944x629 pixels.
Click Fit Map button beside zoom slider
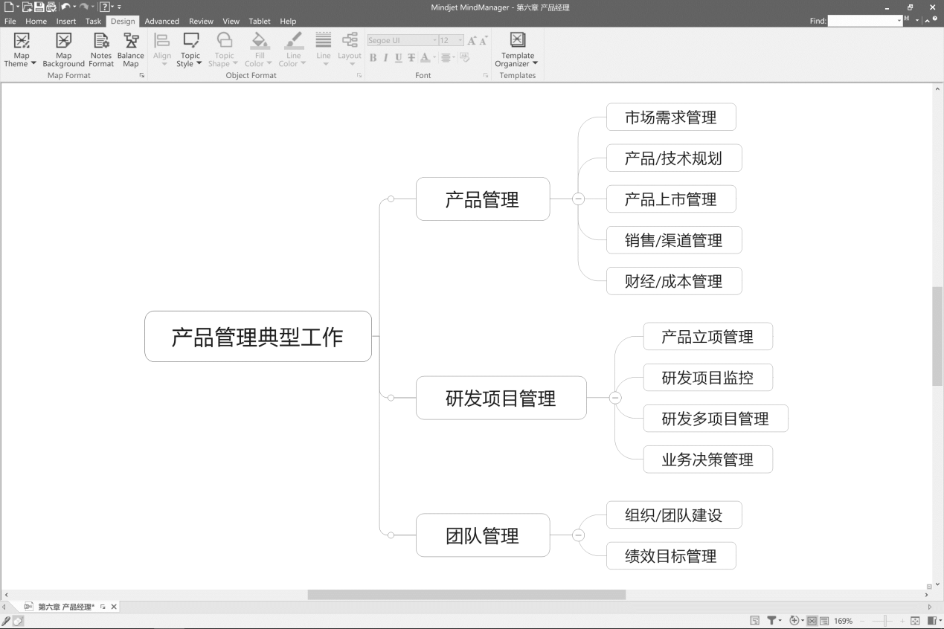point(916,620)
